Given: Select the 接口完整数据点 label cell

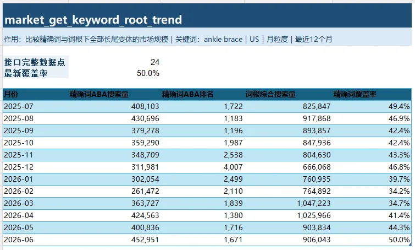Looking at the screenshot, I should point(36,62).
